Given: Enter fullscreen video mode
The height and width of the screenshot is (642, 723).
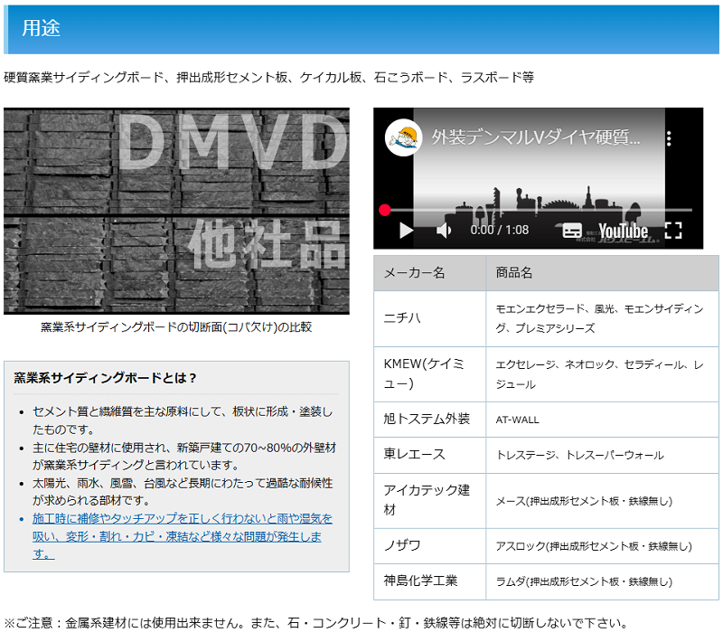Looking at the screenshot, I should [x=673, y=231].
